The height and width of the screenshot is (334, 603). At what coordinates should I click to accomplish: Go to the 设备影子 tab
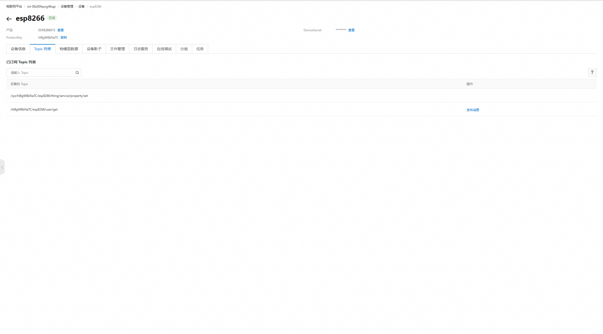[94, 49]
